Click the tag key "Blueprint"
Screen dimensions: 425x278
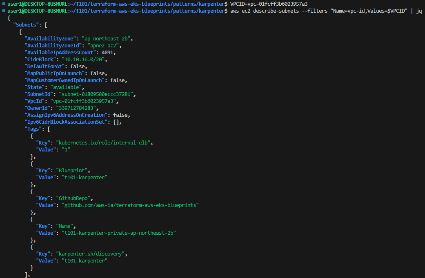click(71, 171)
